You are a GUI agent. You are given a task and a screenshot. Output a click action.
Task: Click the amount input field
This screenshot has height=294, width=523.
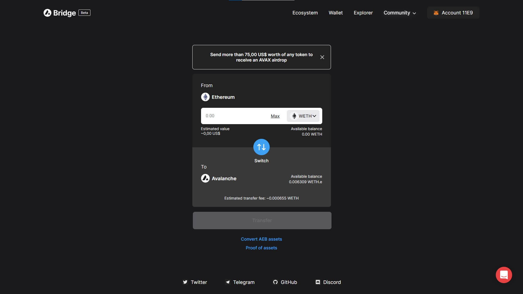tap(234, 116)
